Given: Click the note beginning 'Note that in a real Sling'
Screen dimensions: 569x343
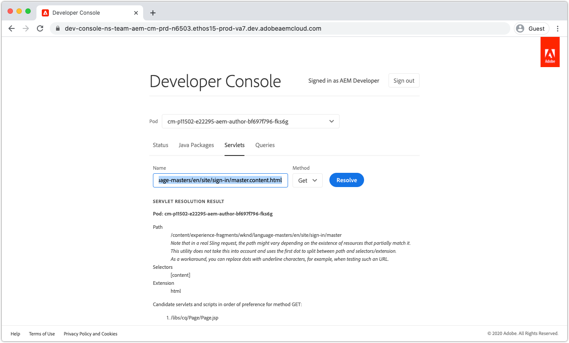Looking at the screenshot, I should pyautogui.click(x=291, y=243).
